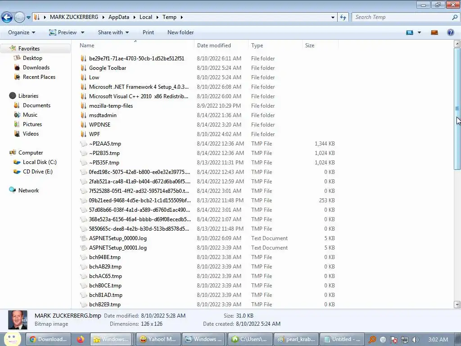The height and width of the screenshot is (346, 461).
Task: Expand the address bar history dropdown
Action: pos(333,18)
